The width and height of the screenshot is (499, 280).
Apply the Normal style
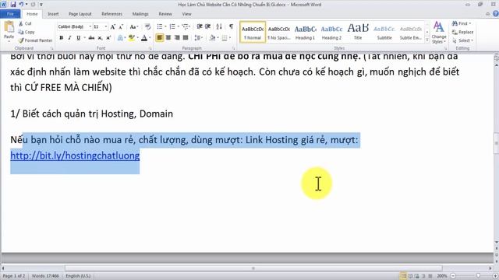tap(253, 32)
